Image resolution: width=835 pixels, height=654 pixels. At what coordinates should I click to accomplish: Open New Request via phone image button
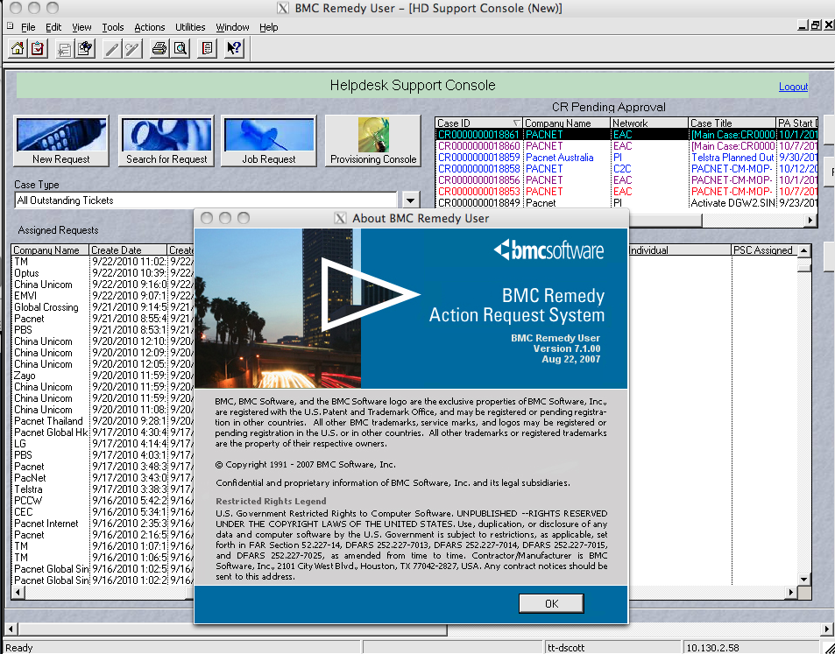[60, 140]
